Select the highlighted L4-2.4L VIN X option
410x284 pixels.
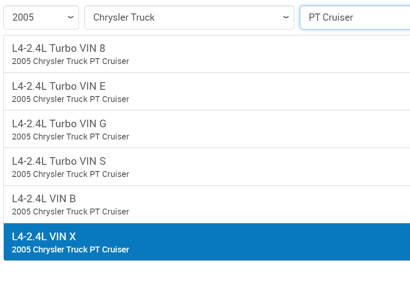tap(44, 237)
